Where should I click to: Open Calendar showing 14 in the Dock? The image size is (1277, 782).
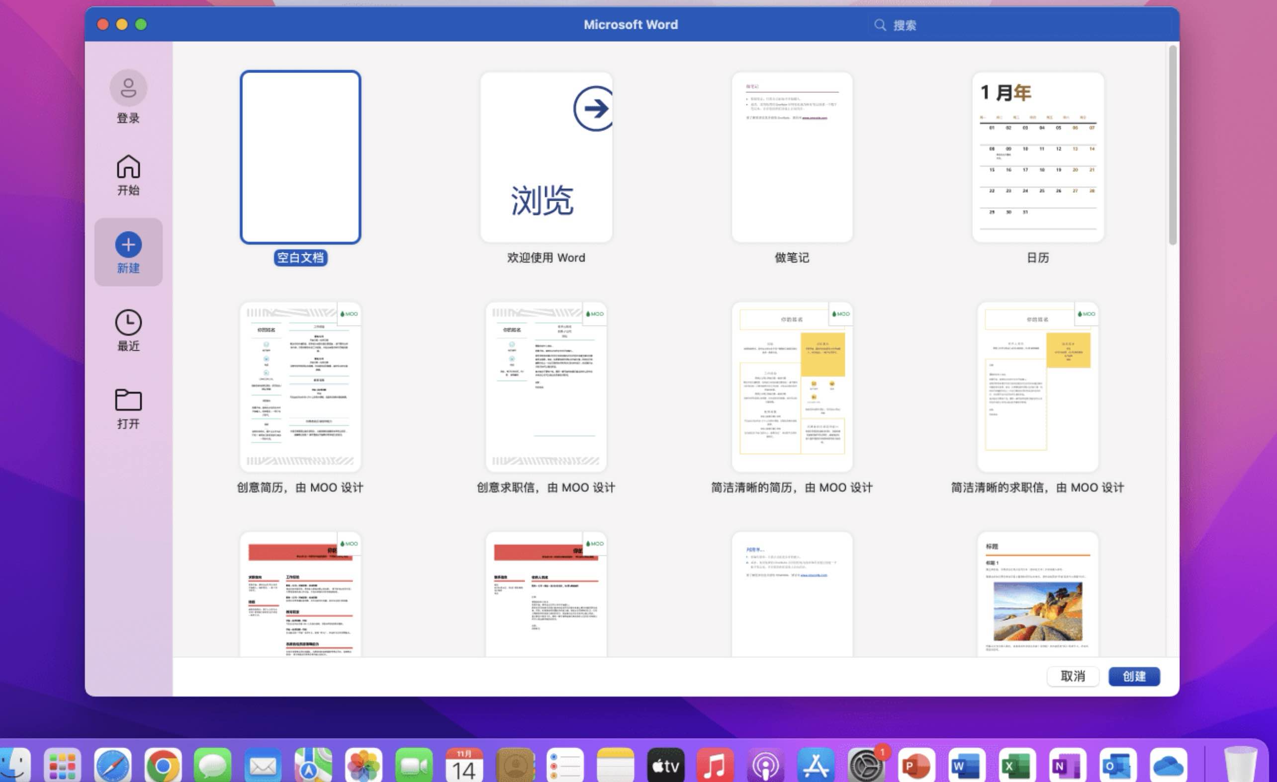tap(464, 766)
